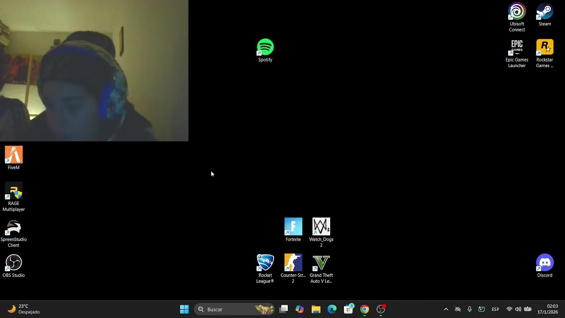The image size is (565, 318).
Task: Click the microphone tray icon
Action: point(470,309)
